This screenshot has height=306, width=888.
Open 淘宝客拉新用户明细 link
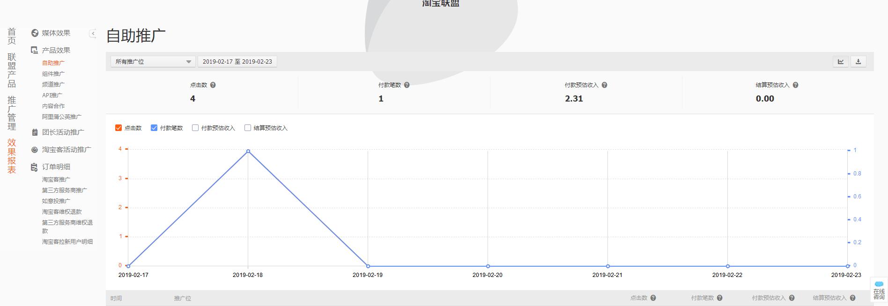[67, 241]
